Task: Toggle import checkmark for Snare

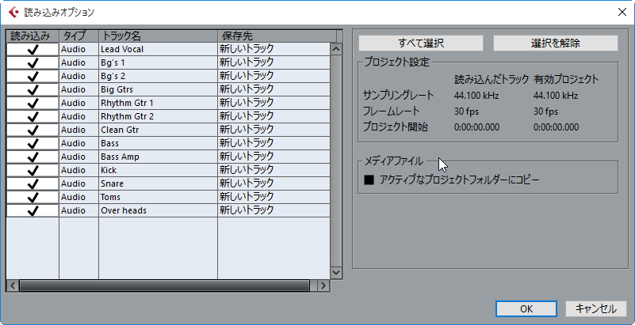Action: pyautogui.click(x=33, y=183)
